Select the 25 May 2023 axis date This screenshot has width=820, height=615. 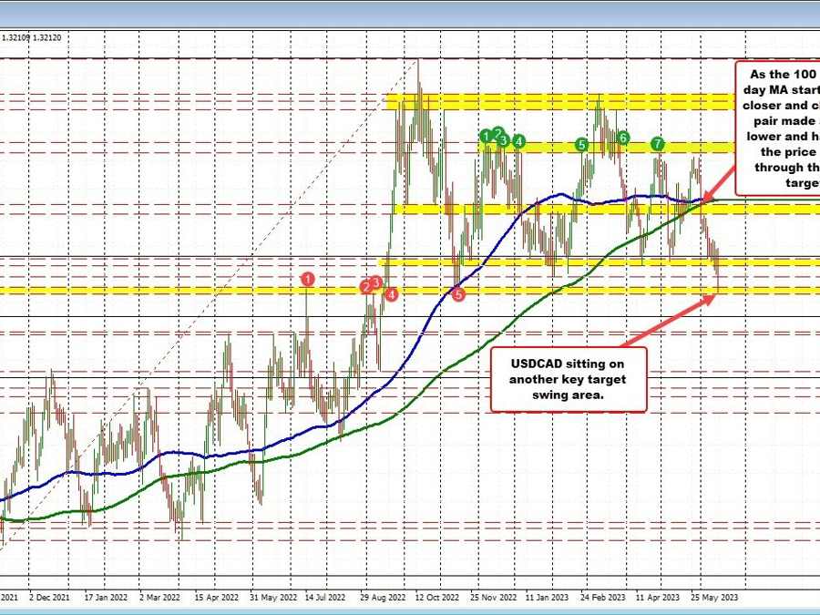(714, 597)
